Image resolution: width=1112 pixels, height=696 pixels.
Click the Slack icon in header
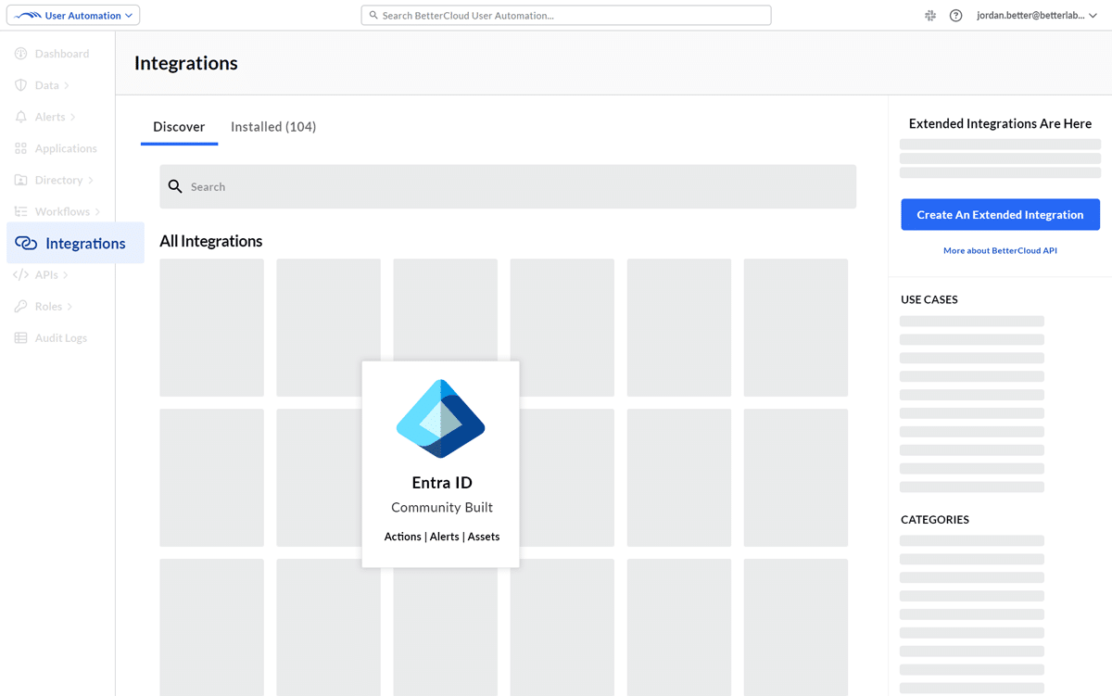pos(930,16)
